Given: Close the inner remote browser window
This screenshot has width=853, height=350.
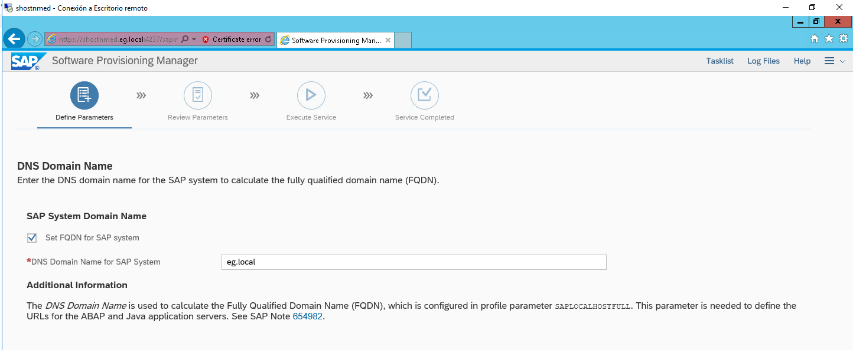Looking at the screenshot, I should pos(838,22).
